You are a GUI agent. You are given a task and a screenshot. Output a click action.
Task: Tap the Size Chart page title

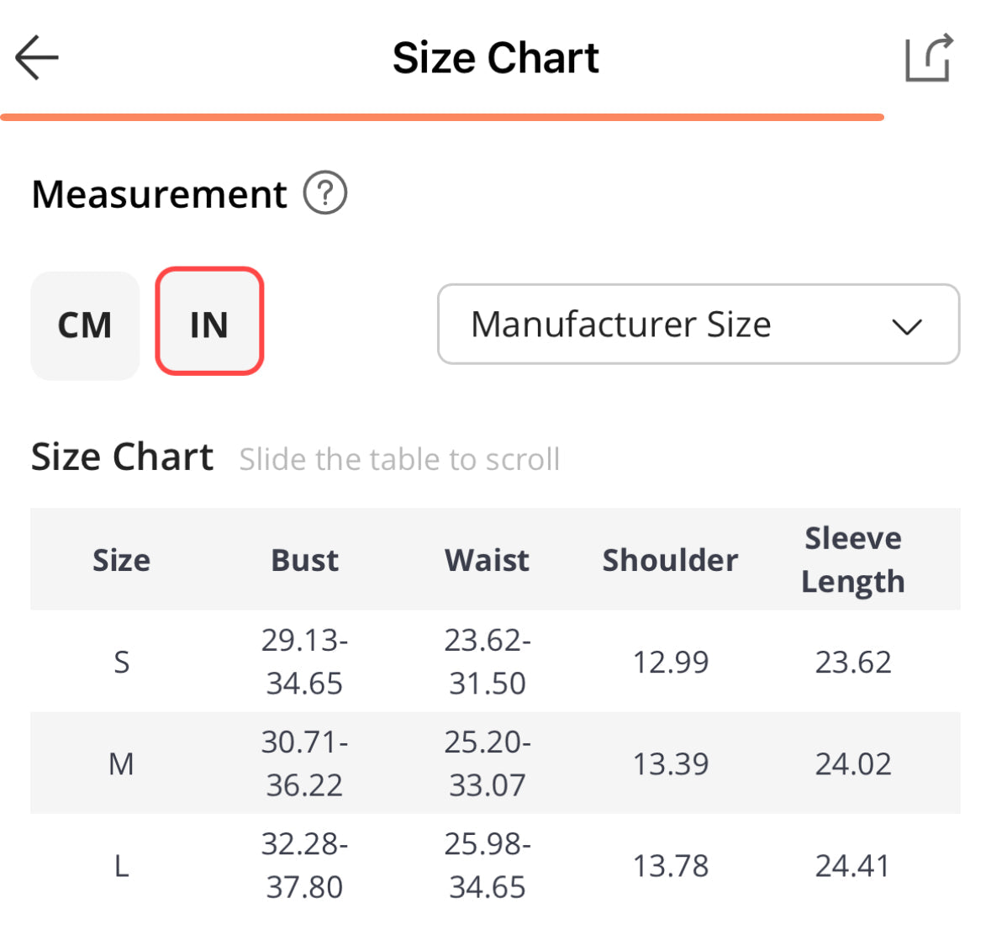495,58
